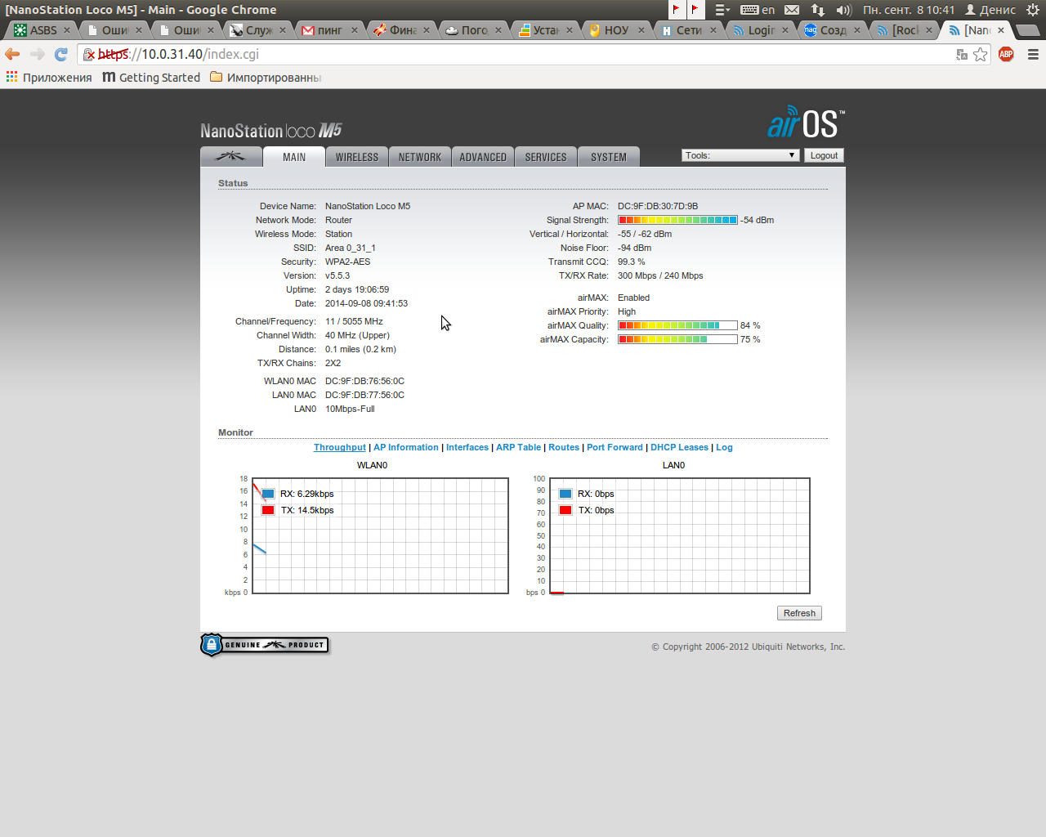Click the TX/RX Rate value '300 Mbps / 240 Mbps'
The image size is (1046, 837).
(x=660, y=275)
